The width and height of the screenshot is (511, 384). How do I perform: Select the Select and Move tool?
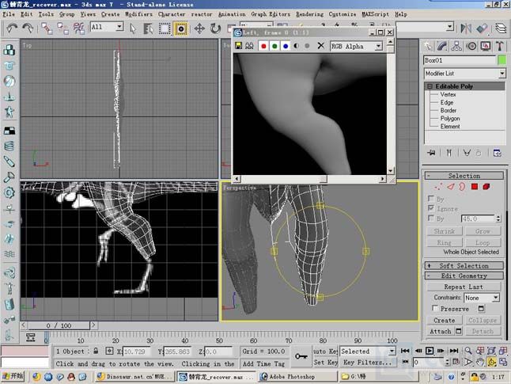coord(199,29)
